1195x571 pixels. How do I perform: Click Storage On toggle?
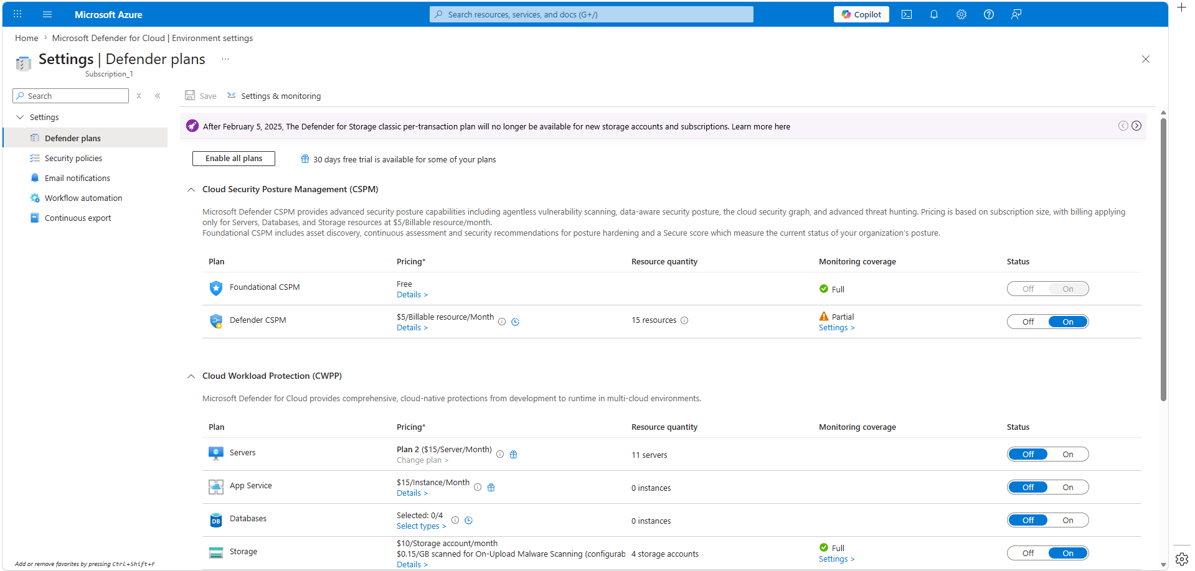click(x=1068, y=553)
